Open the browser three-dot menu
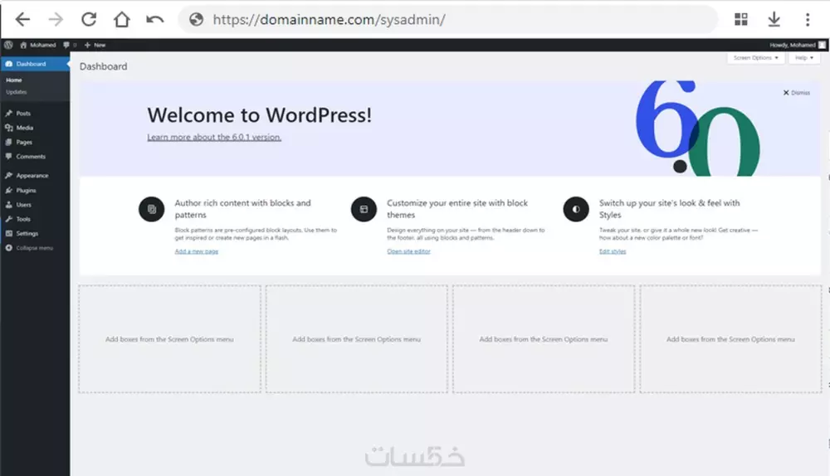The image size is (830, 476). [x=808, y=20]
